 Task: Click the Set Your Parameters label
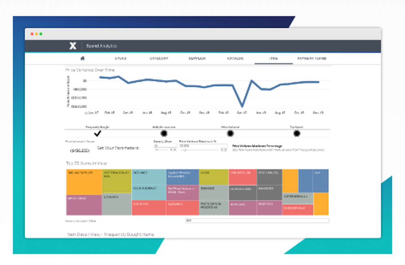118,148
